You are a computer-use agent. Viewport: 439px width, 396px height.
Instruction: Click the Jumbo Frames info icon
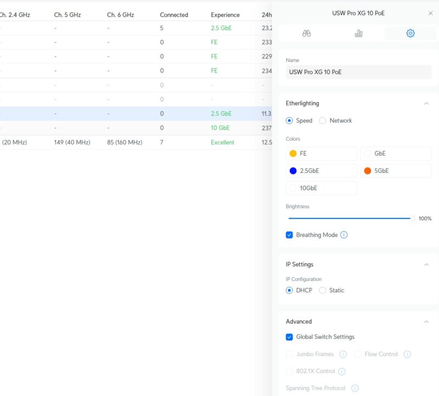343,354
